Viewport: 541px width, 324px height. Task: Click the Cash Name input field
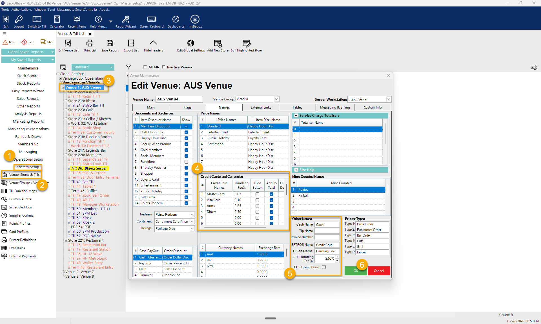point(327,225)
